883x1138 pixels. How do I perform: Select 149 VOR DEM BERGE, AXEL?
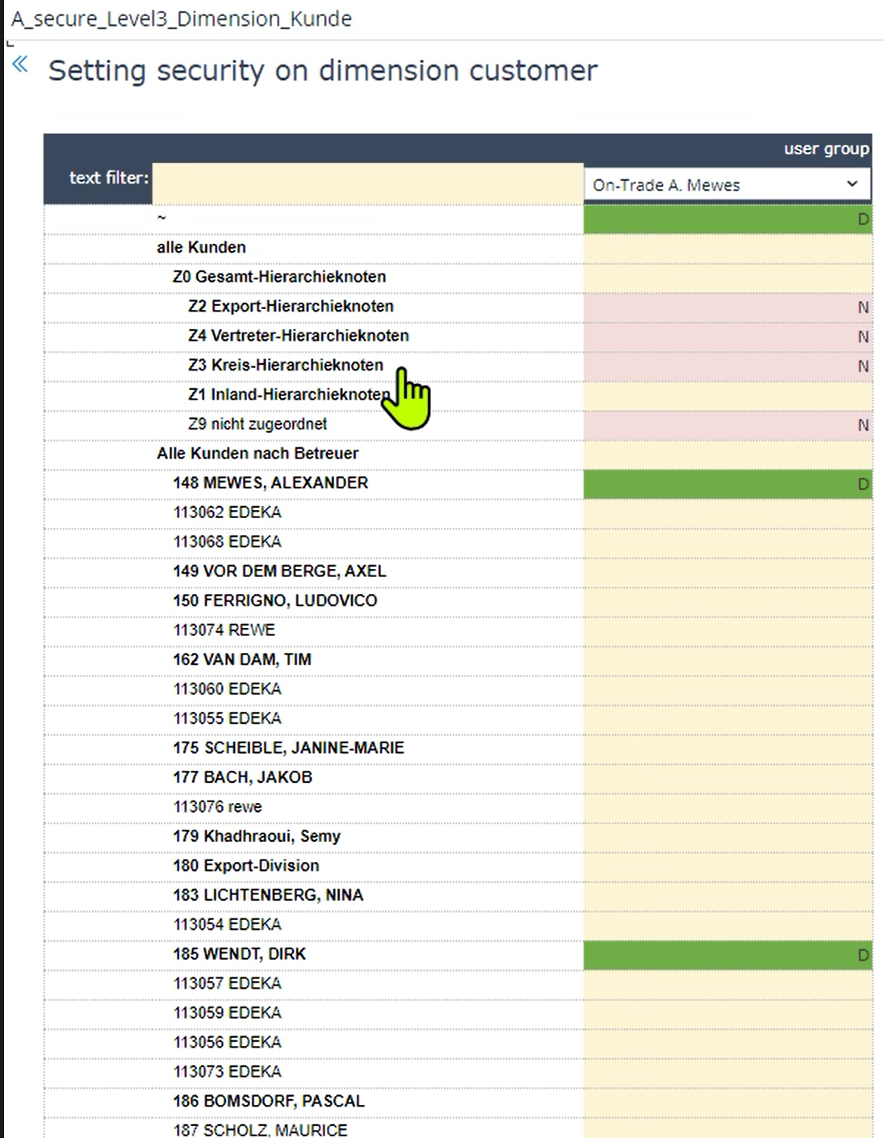coord(279,571)
